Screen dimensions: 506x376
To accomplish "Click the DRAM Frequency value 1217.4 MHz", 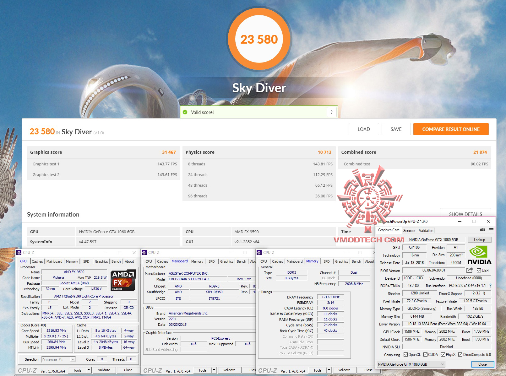I will click(x=330, y=297).
